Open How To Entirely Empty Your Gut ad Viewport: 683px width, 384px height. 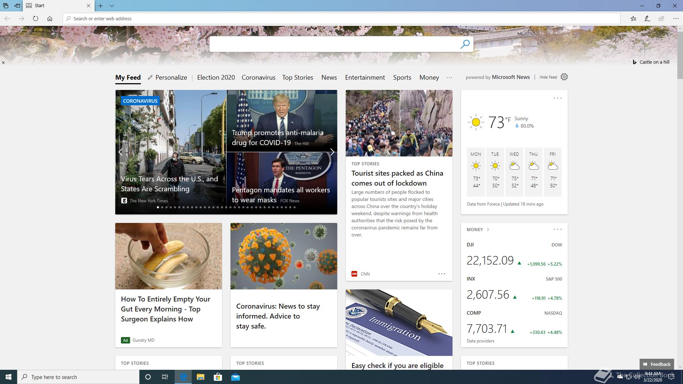(165, 309)
